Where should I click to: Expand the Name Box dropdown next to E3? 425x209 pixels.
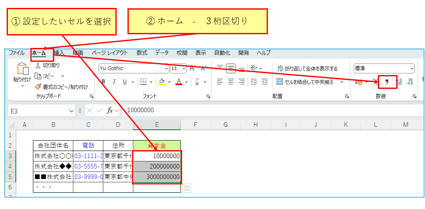coord(71,111)
